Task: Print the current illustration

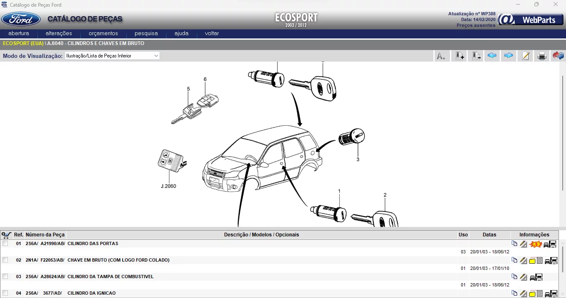Action: coord(542,55)
